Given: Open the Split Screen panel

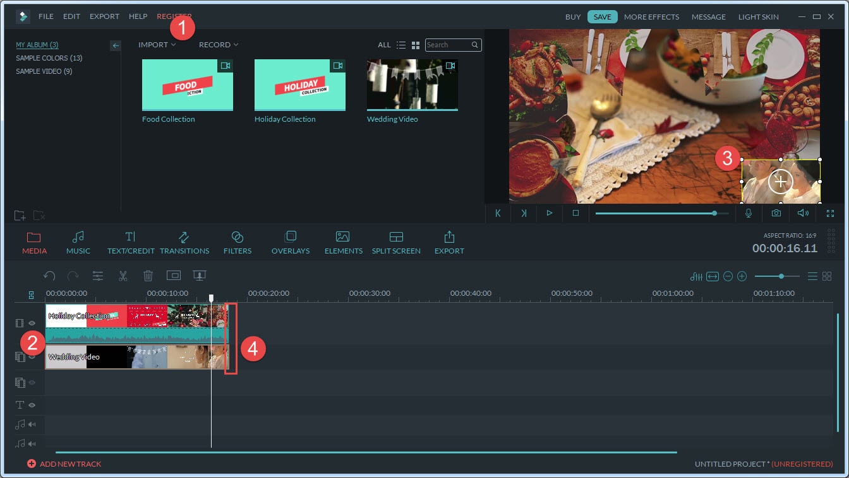Looking at the screenshot, I should point(396,242).
